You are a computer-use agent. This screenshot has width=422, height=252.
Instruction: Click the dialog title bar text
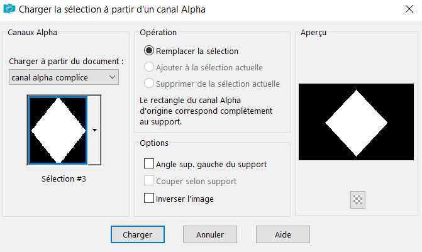point(112,9)
